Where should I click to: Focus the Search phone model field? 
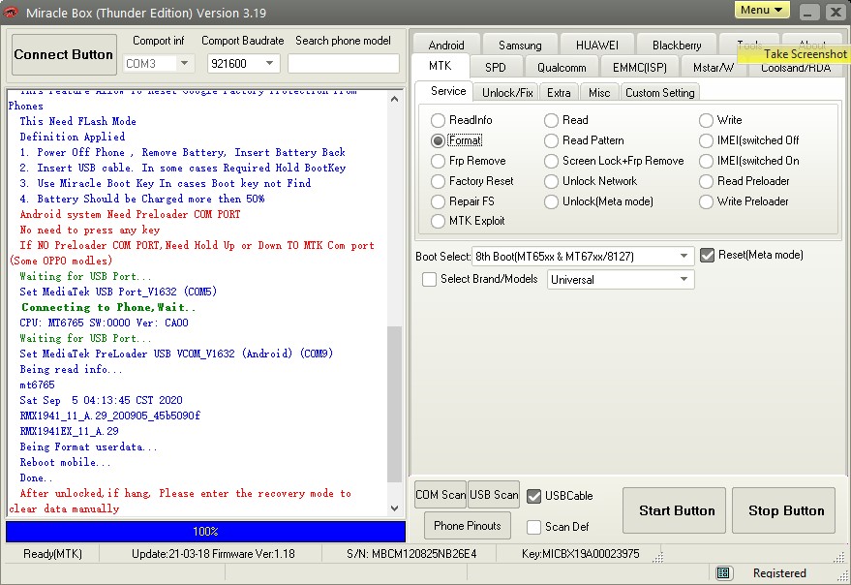[343, 64]
